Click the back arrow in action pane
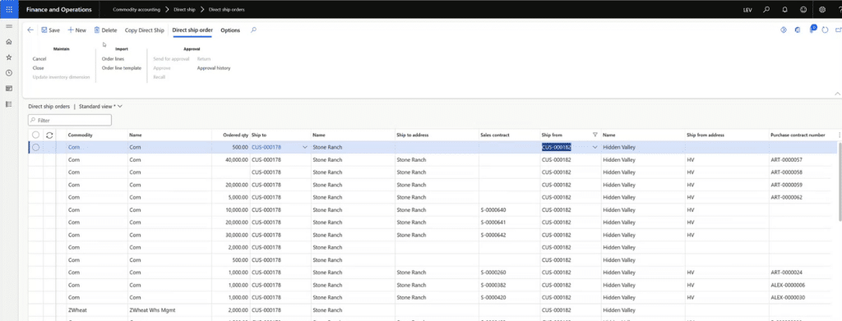 (30, 30)
